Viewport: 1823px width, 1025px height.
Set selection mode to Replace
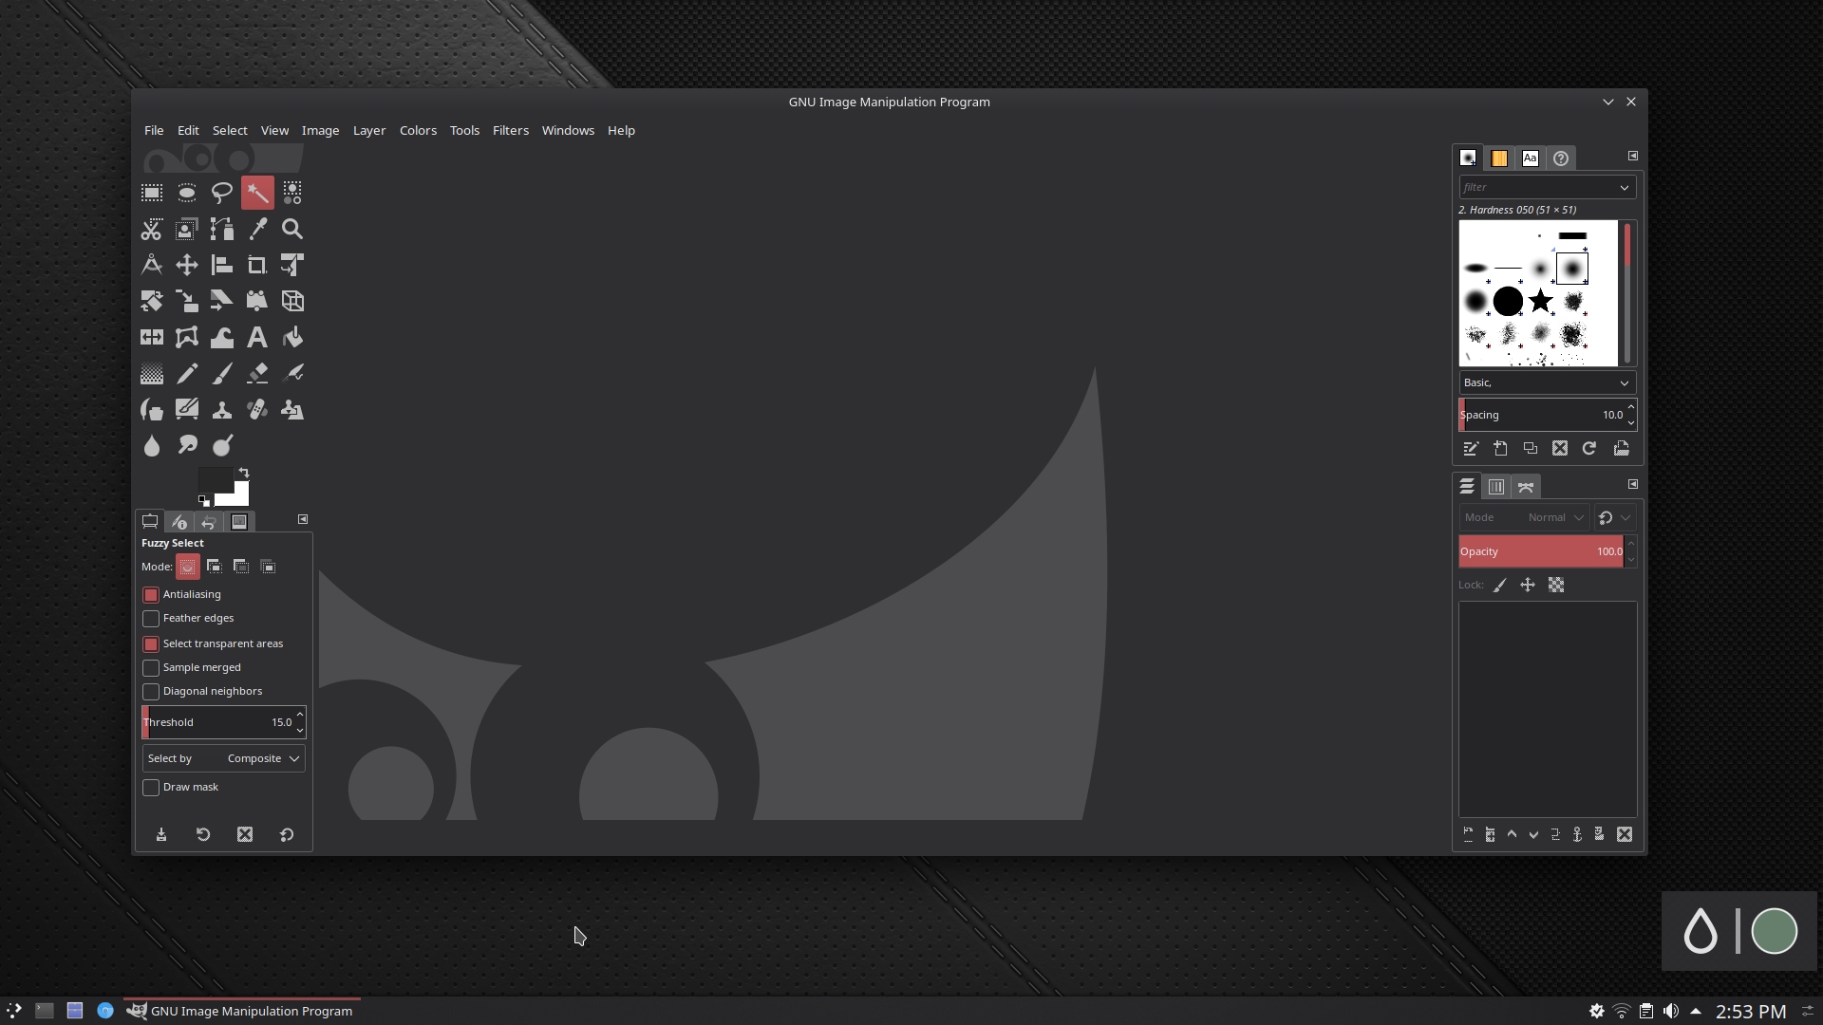[188, 567]
